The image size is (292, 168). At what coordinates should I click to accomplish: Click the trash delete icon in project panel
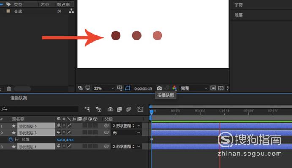tap(9, 89)
